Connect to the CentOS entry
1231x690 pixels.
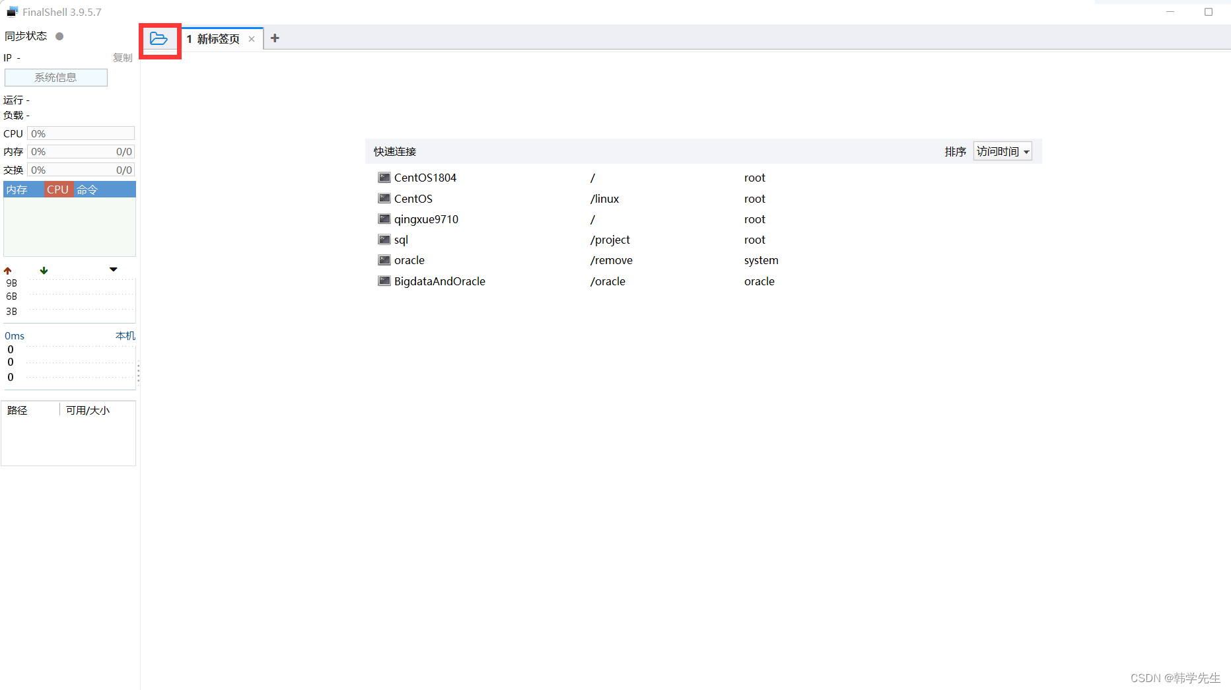tap(413, 199)
